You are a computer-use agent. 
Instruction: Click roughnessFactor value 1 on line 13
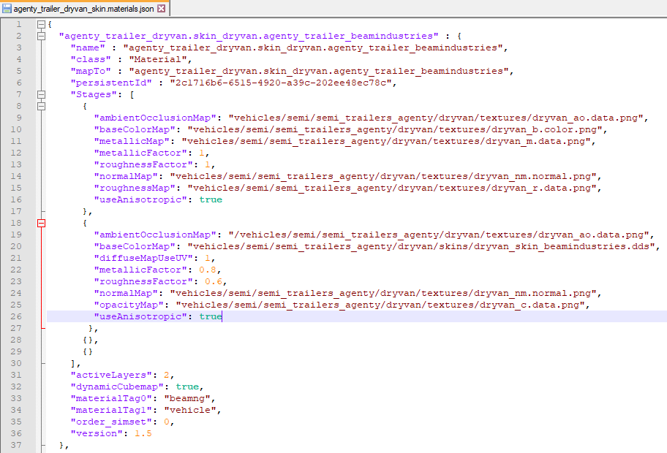point(208,164)
